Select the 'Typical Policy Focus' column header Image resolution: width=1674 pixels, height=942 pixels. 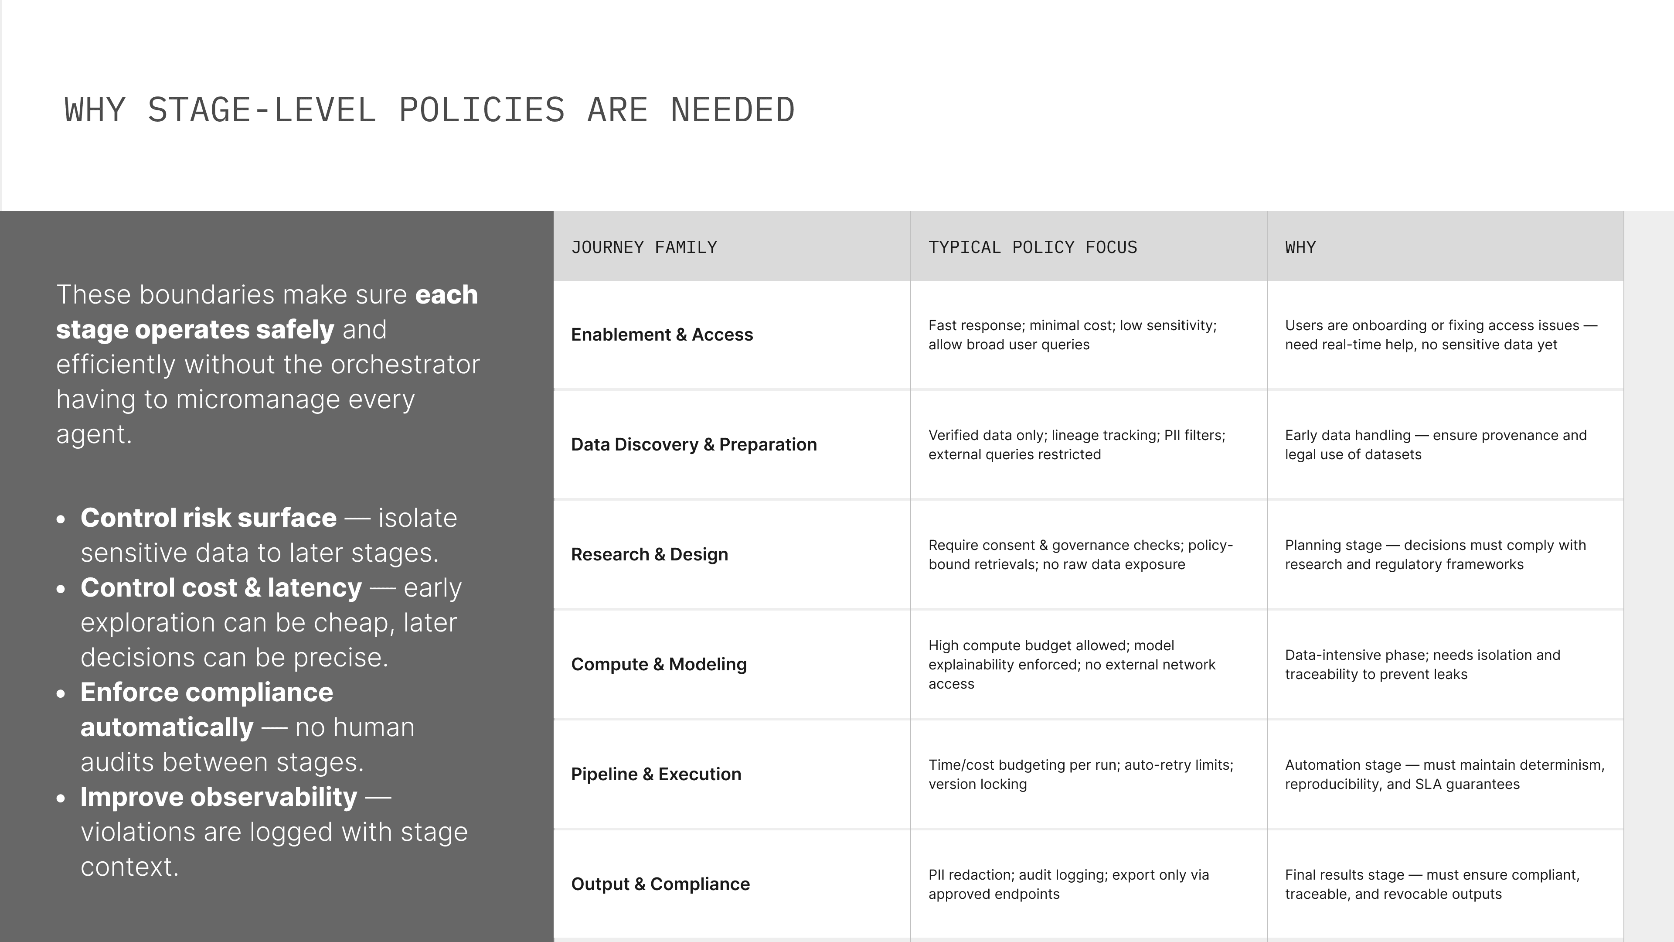(1033, 248)
